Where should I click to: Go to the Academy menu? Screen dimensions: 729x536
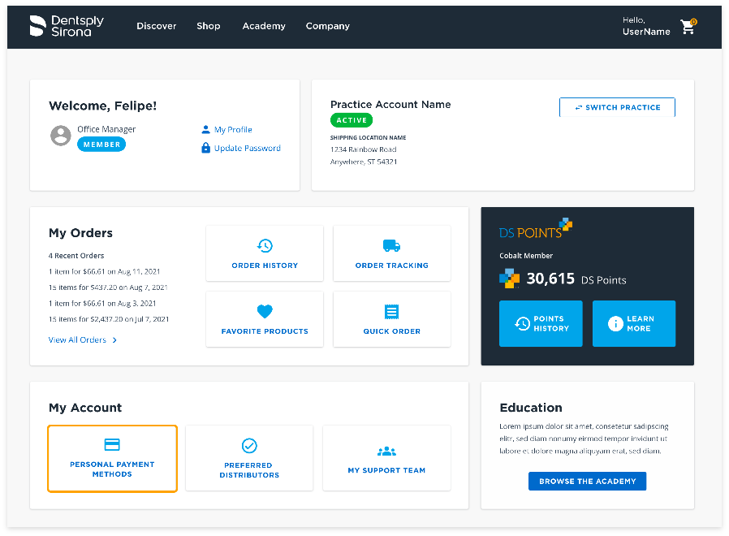[264, 26]
